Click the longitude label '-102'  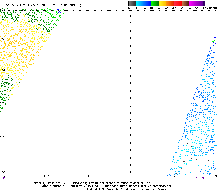tap(45, 176)
